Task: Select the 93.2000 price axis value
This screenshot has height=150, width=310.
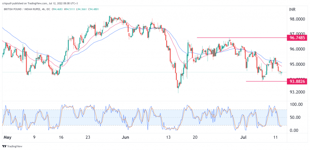Action: (x=297, y=92)
